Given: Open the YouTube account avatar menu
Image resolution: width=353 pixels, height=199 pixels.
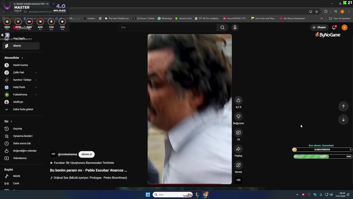Looking at the screenshot, I should (344, 27).
